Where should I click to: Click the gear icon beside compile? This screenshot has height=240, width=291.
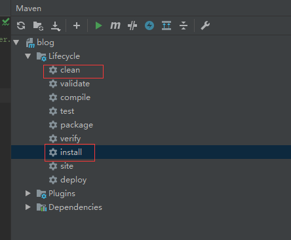53,97
